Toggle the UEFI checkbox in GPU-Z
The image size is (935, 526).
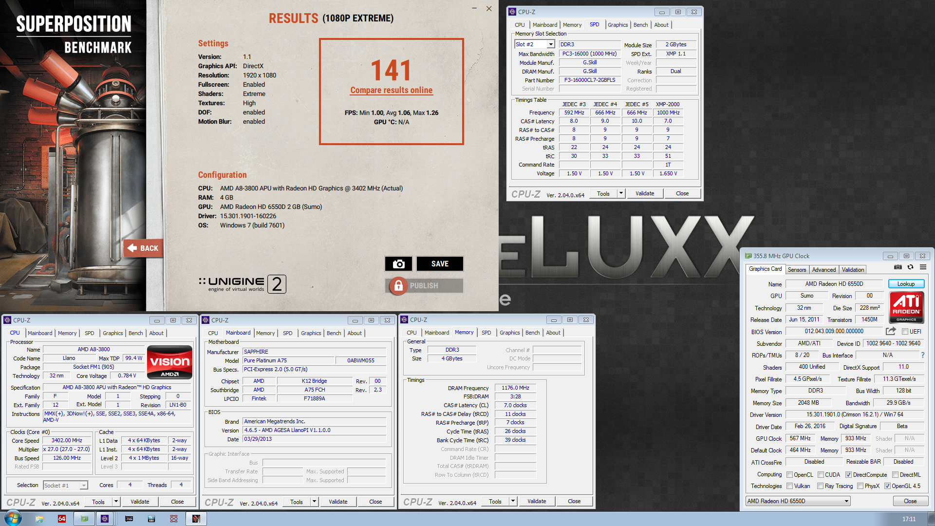pos(905,332)
